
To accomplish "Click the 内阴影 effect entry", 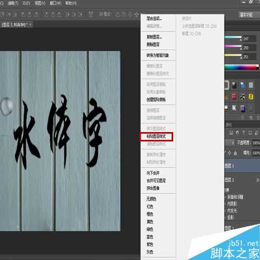I will click(232, 204).
